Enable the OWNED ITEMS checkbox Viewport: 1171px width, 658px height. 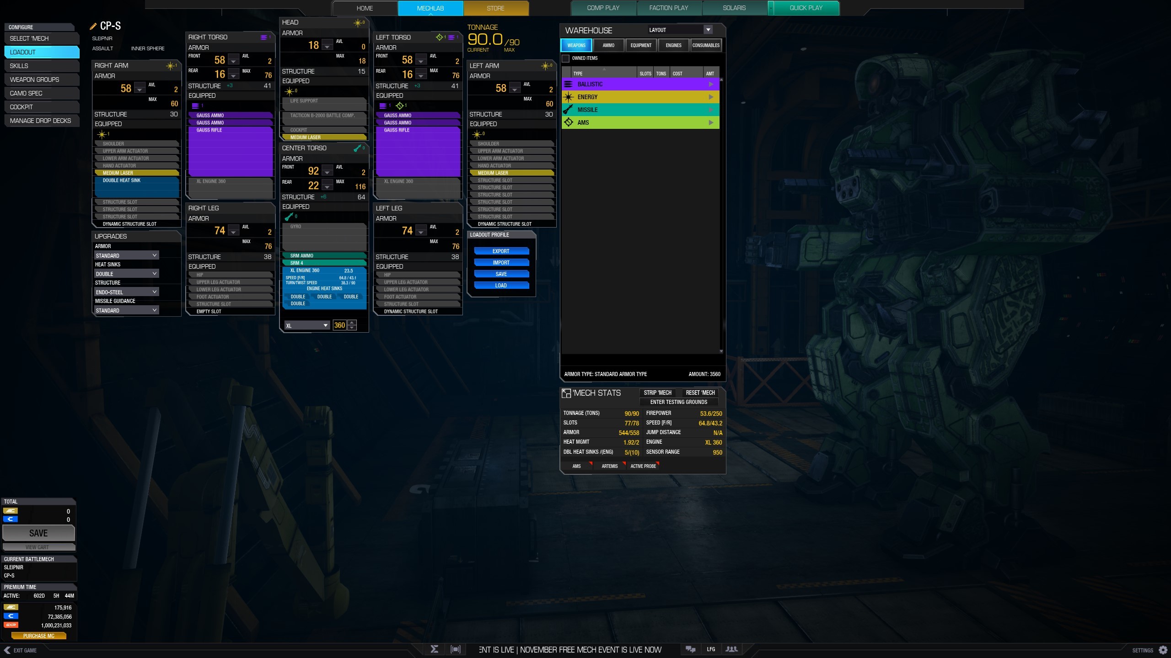565,58
